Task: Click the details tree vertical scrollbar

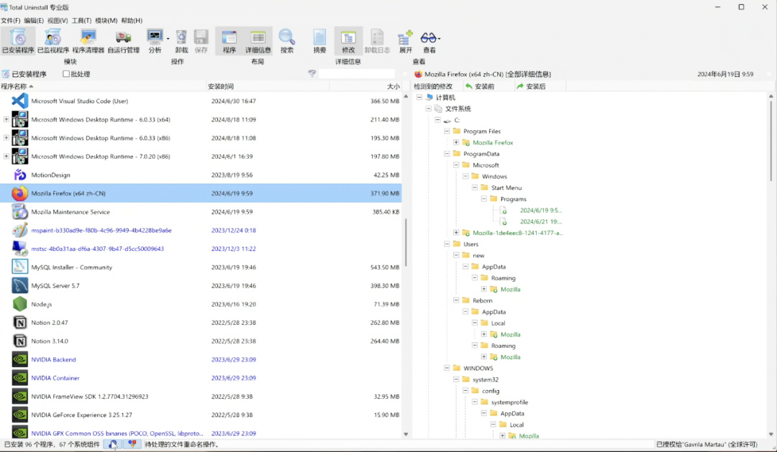Action: 771,141
